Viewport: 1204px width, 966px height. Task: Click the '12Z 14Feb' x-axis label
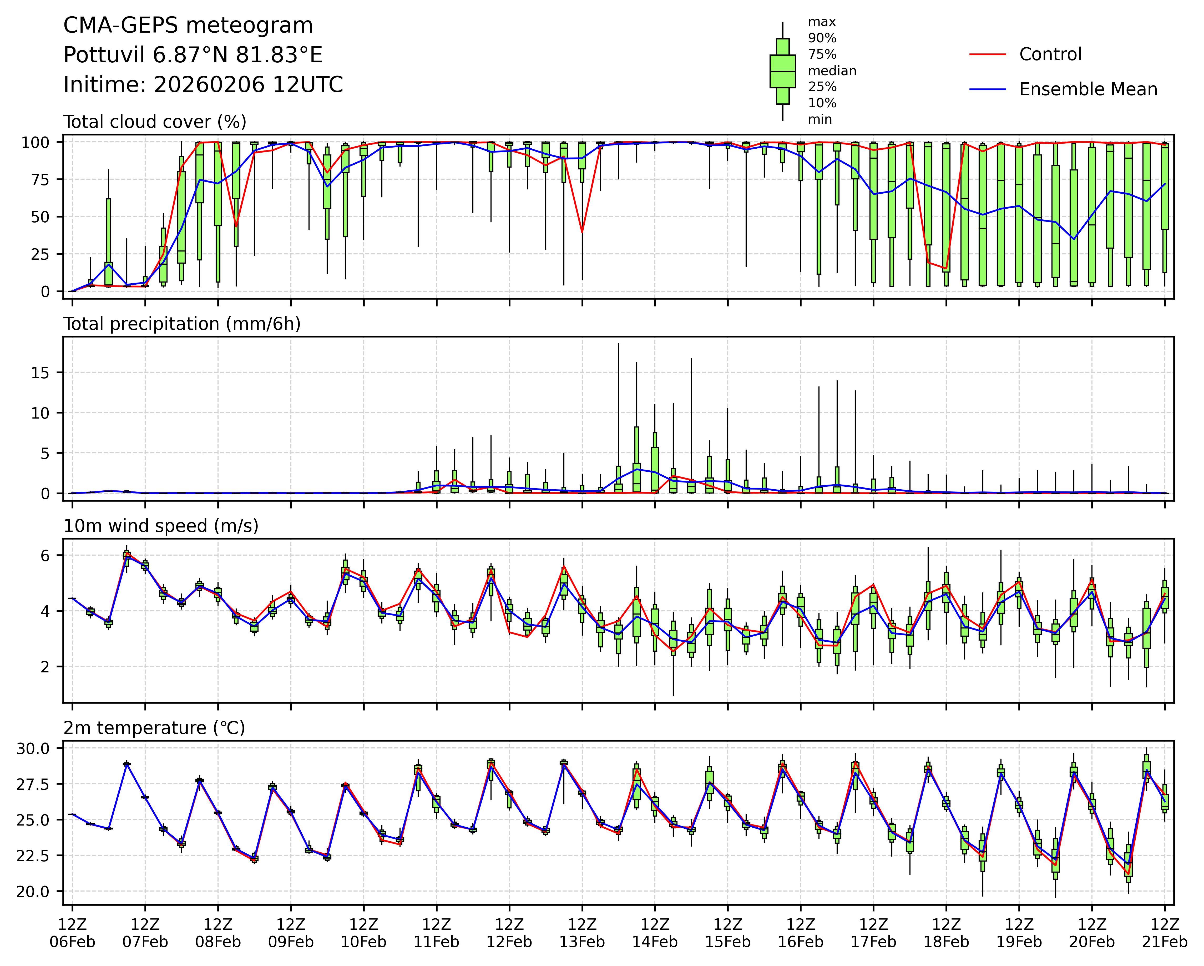(x=655, y=933)
